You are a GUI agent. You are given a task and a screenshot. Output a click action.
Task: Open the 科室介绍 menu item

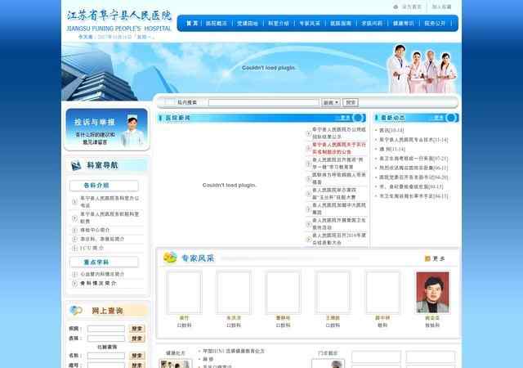(x=278, y=24)
